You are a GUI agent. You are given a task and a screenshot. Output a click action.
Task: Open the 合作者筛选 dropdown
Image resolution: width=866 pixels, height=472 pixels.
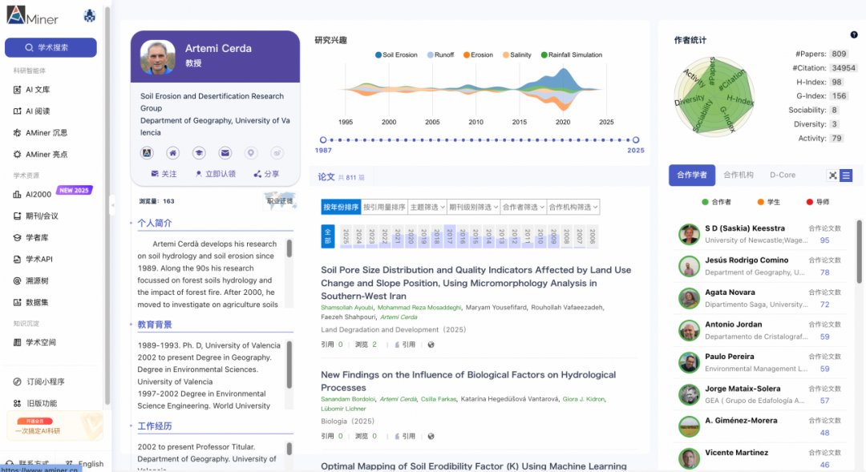point(523,207)
